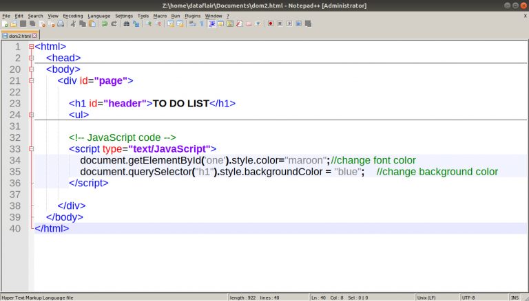Collapse the <html> fold on line 1
The image size is (529, 301).
click(31, 47)
